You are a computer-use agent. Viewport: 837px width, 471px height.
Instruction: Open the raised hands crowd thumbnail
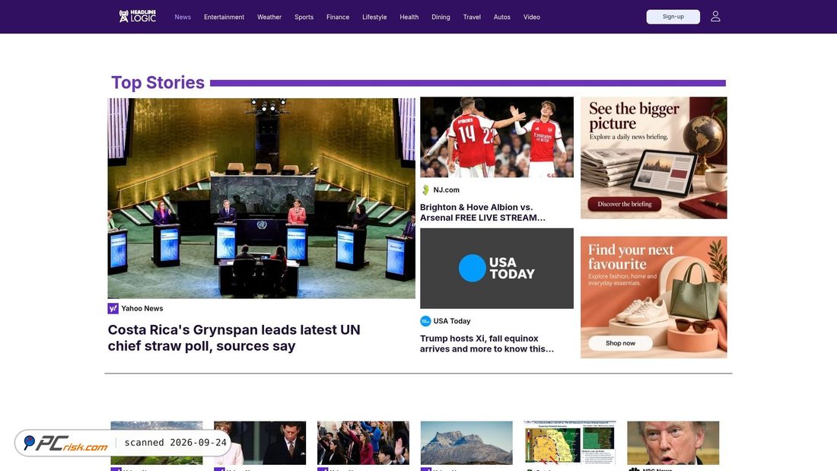[363, 443]
